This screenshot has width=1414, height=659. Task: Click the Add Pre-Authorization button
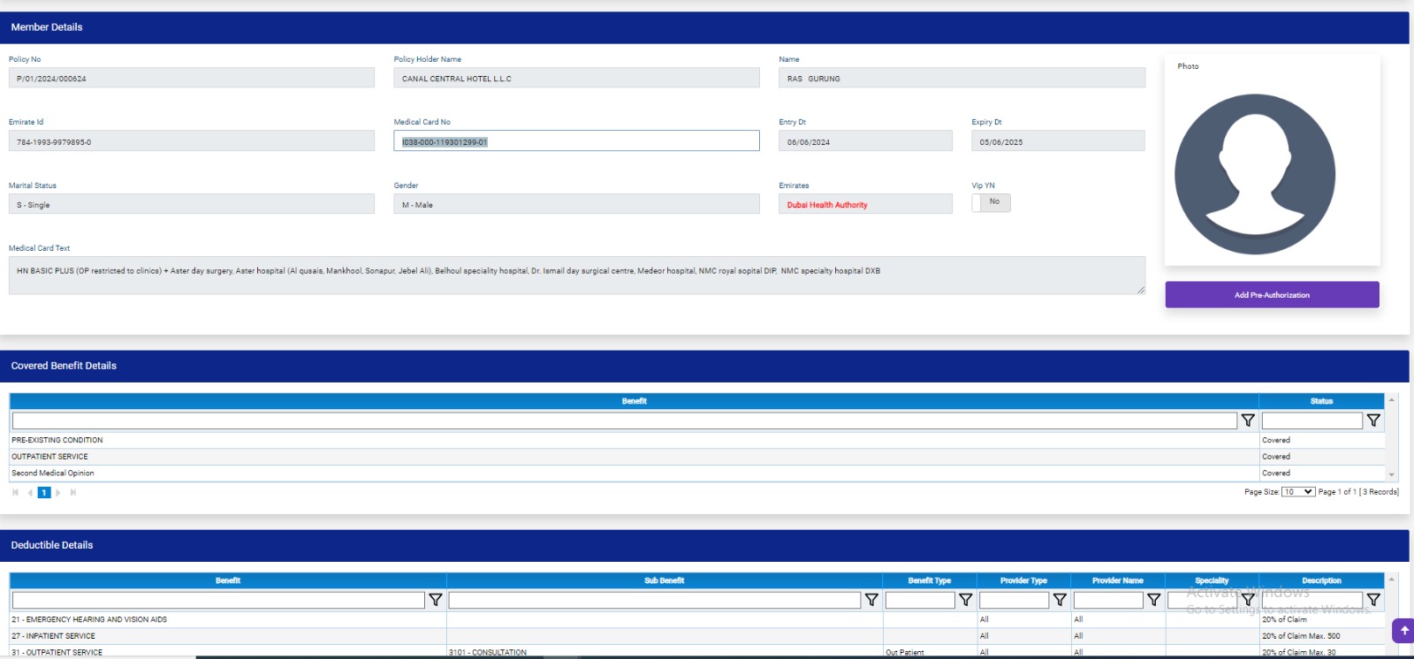1272,295
